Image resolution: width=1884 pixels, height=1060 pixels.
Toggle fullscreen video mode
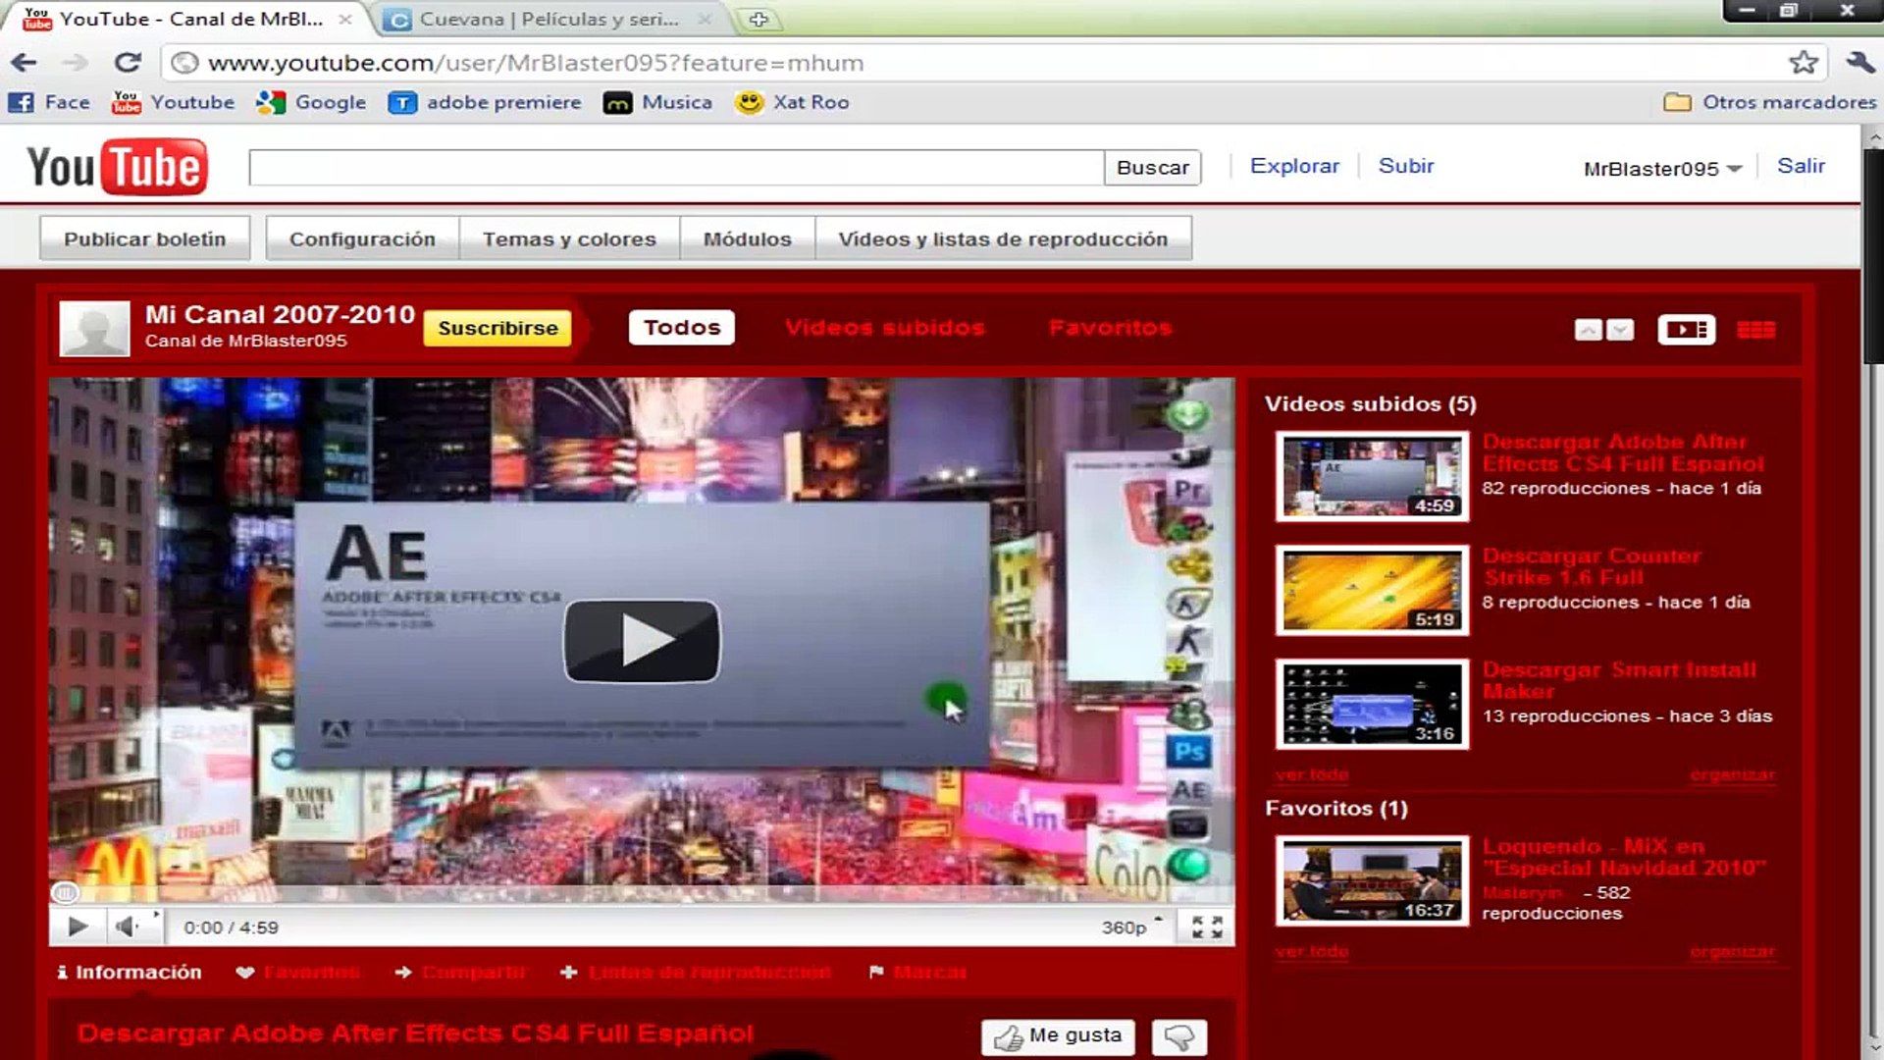pos(1207,927)
